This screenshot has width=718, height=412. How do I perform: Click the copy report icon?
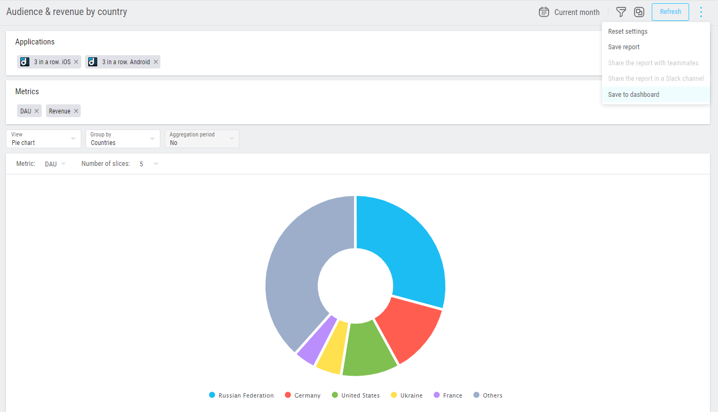[639, 12]
